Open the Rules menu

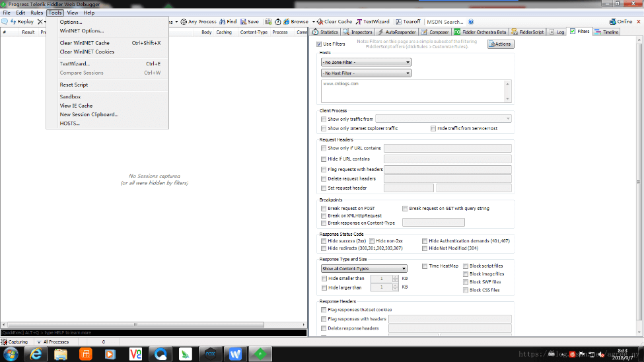click(36, 13)
